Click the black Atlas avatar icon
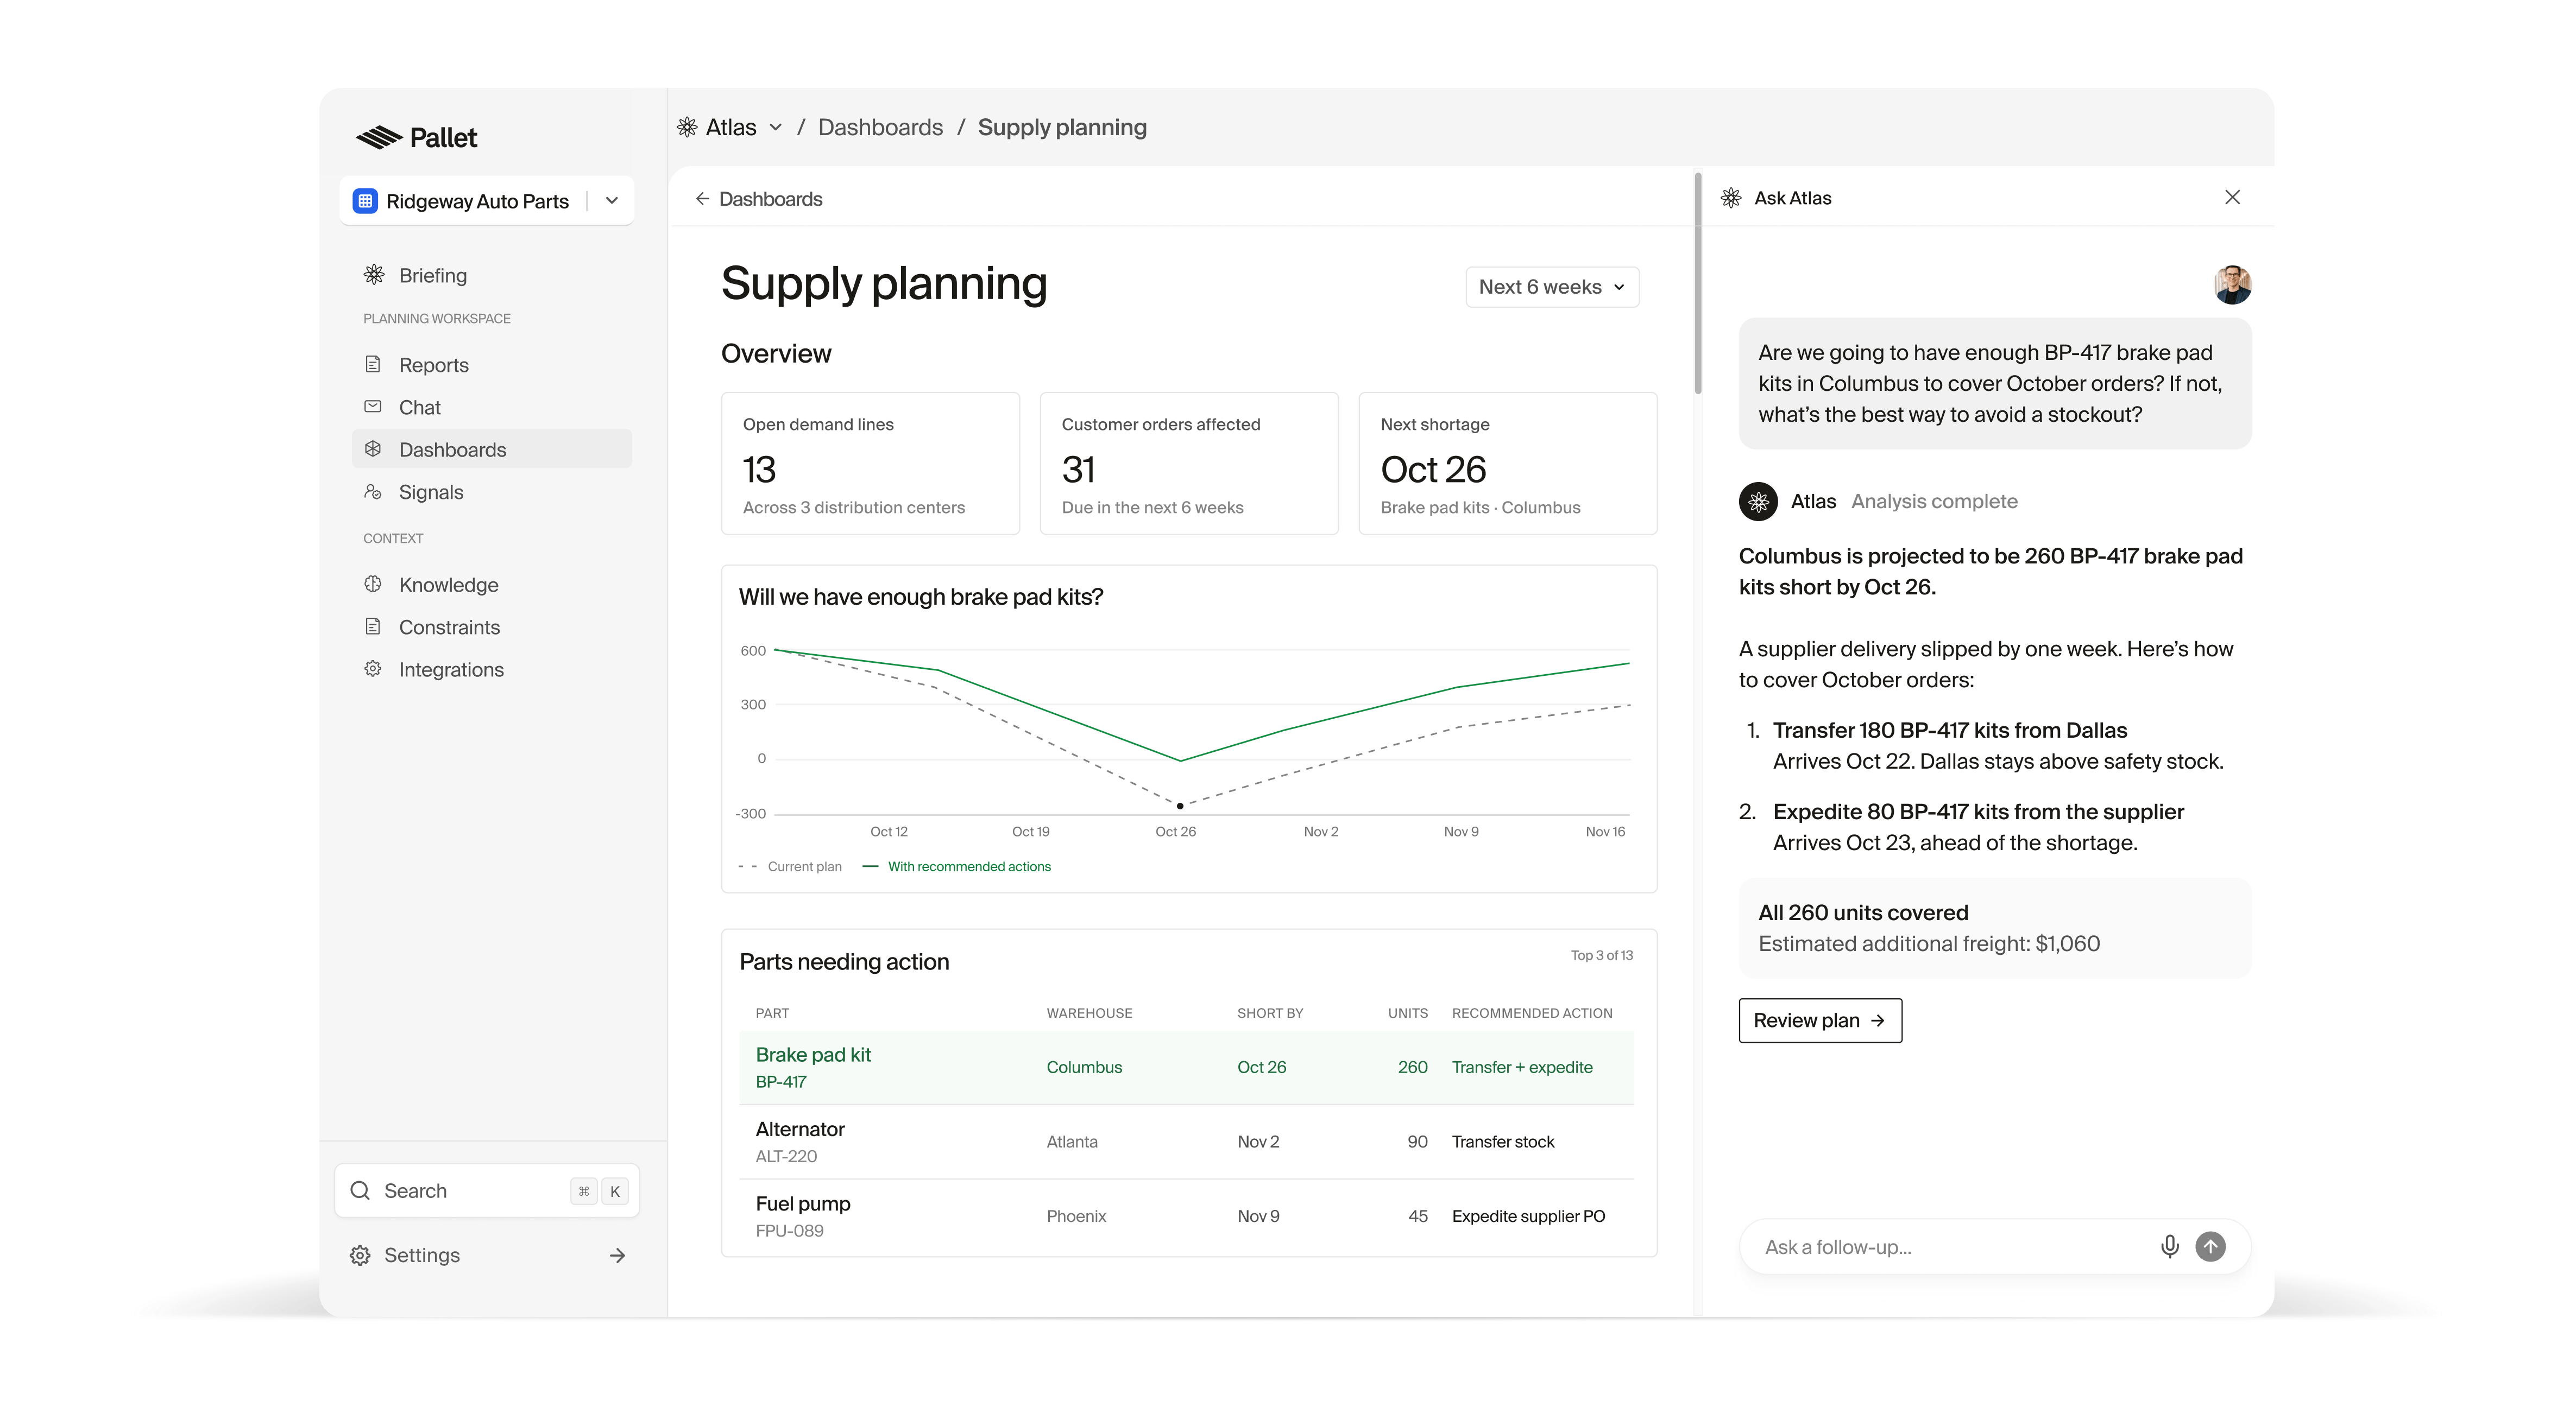The height and width of the screenshot is (1407, 2576). (x=1758, y=502)
